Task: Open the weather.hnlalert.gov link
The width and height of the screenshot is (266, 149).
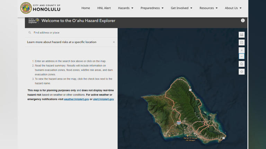Action: pos(77,99)
